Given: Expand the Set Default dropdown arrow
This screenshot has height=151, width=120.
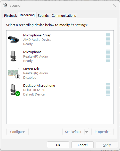Looking at the screenshot, I should [86, 132].
